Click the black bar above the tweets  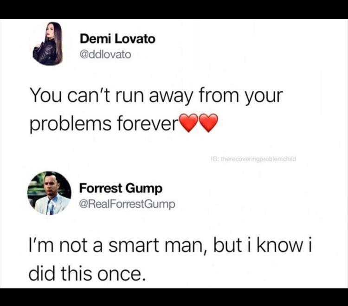tap(174, 9)
